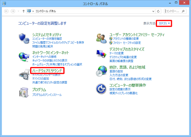Click 問題の発見と解決 link
This screenshot has height=137, width=191.
42,46
